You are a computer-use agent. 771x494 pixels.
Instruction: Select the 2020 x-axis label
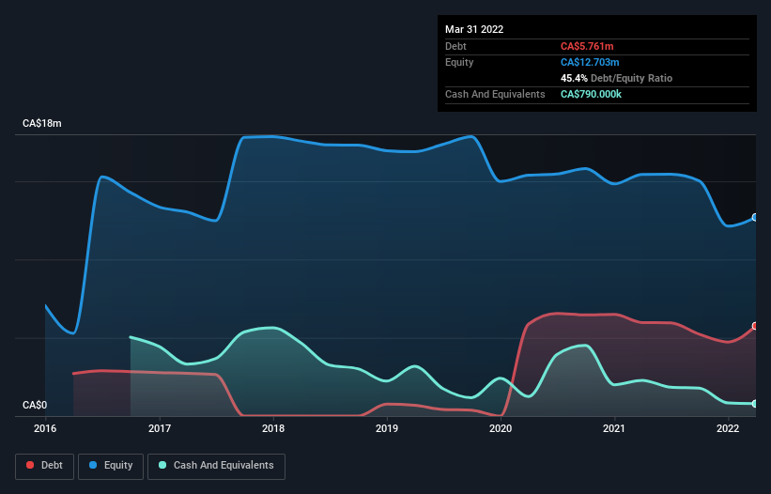pyautogui.click(x=501, y=428)
